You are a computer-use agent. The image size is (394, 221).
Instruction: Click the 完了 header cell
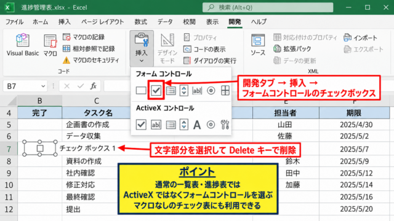click(39, 113)
